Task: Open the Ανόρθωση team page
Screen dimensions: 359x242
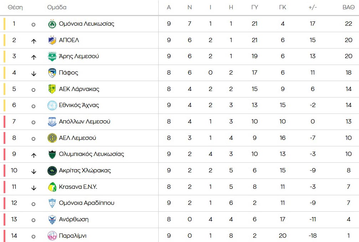Action: tap(73, 219)
